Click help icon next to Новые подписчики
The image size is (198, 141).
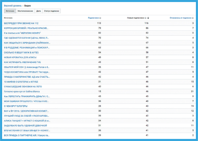click(x=145, y=18)
